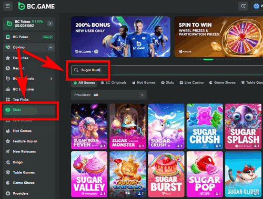This screenshot has height=199, width=263.
Task: Open BC Poker in sidebar
Action: coord(29,37)
